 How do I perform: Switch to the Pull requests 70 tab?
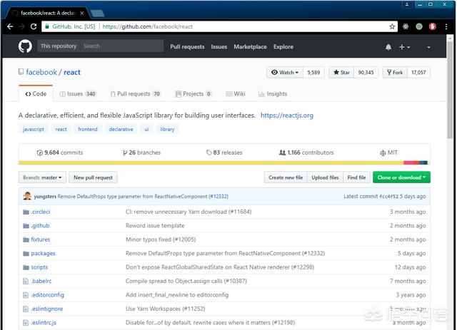point(135,93)
